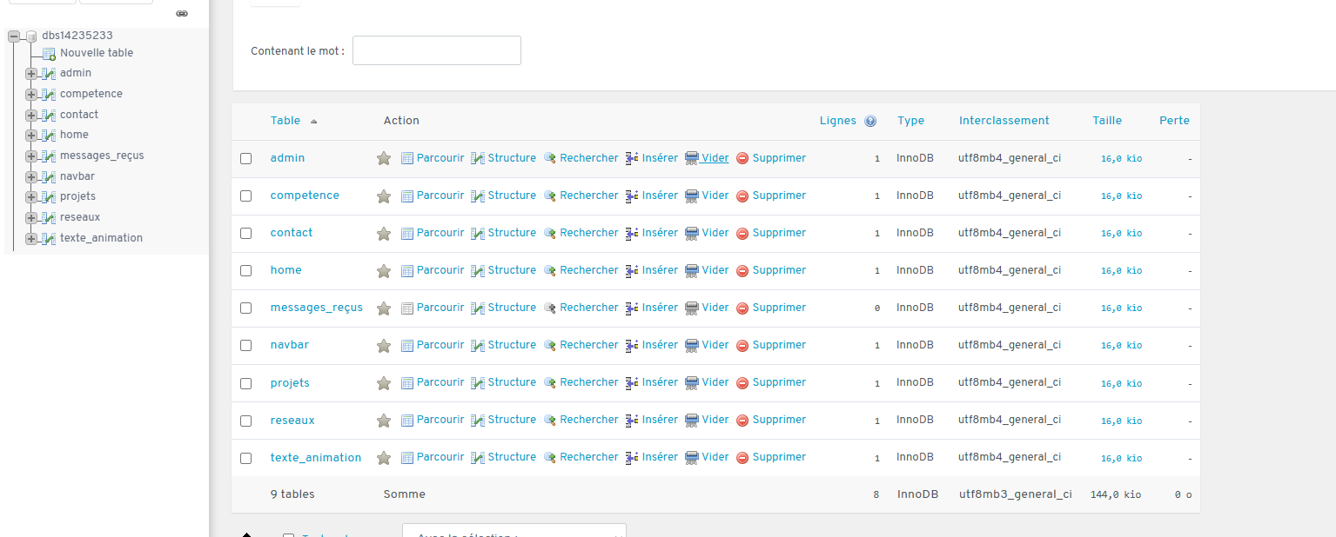Image resolution: width=1336 pixels, height=537 pixels.
Task: Check the admin table row checkbox
Action: coord(245,158)
